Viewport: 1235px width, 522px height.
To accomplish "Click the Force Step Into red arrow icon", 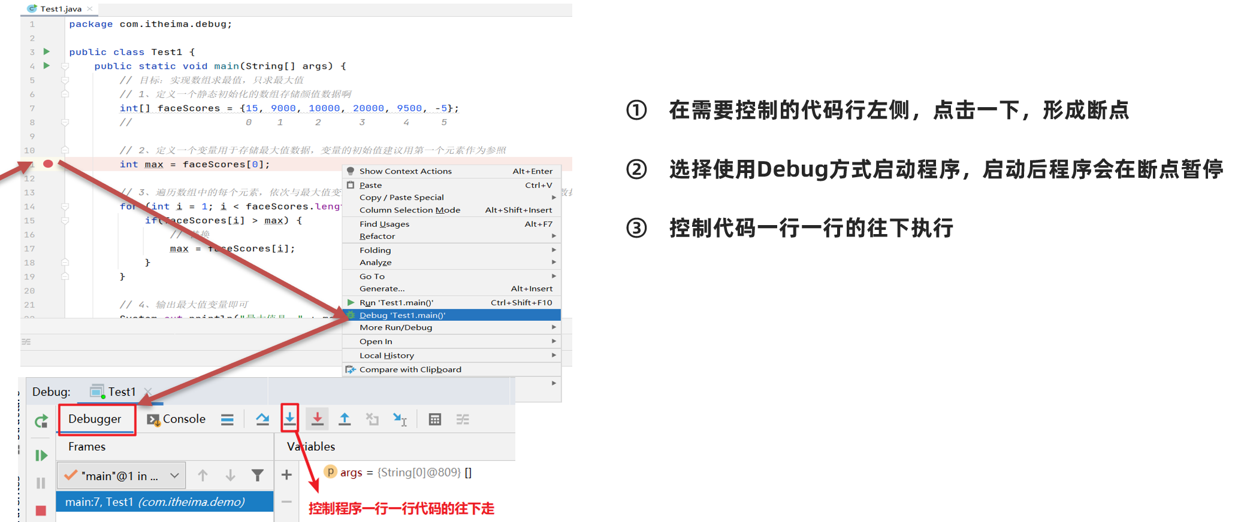I will click(317, 419).
